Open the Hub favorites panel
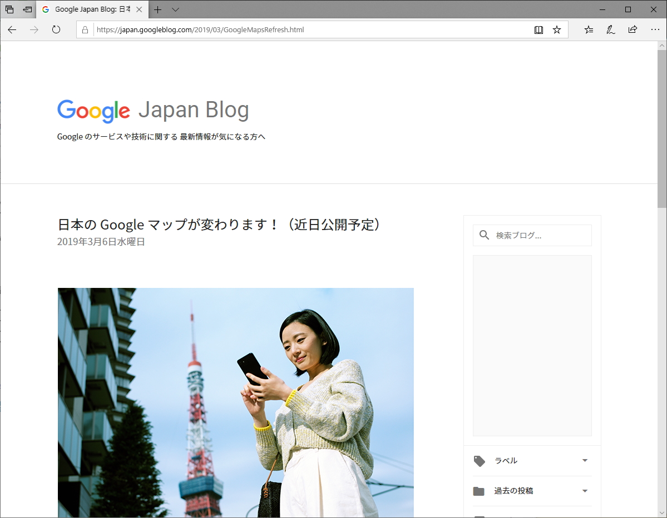The image size is (667, 518). point(589,29)
